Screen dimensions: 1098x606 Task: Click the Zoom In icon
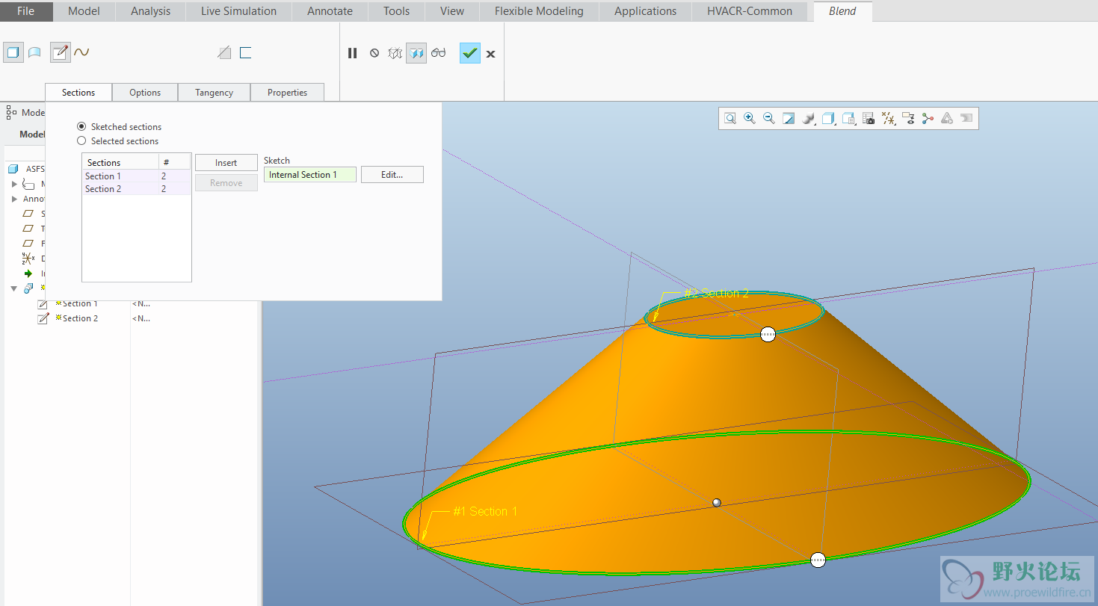750,118
